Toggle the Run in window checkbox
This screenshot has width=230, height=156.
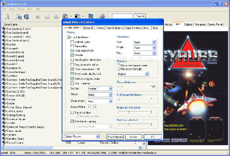point(72,113)
